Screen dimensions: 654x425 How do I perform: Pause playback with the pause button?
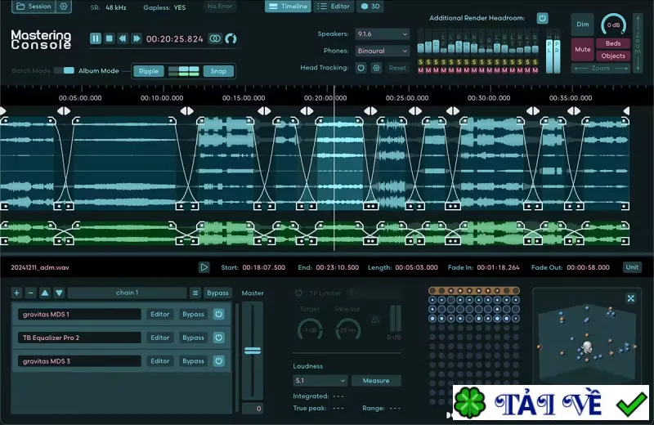96,38
